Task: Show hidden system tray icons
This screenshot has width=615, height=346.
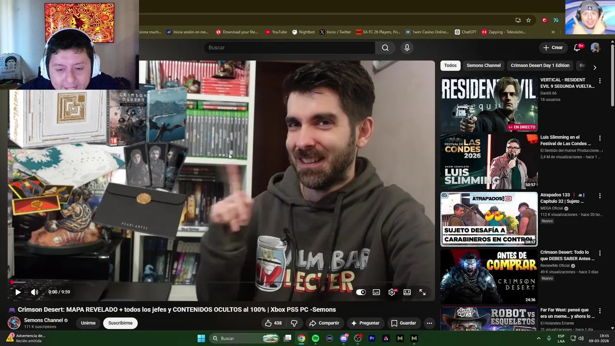Action: click(539, 338)
